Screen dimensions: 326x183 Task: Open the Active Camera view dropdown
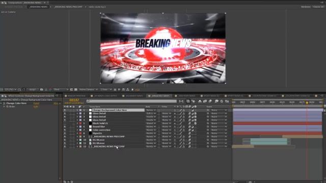(88, 89)
